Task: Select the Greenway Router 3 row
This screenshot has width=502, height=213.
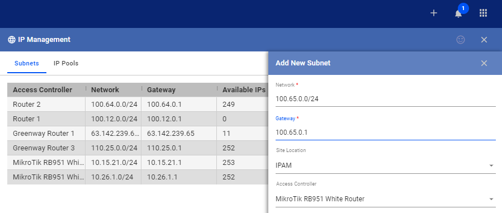Action: click(x=138, y=148)
